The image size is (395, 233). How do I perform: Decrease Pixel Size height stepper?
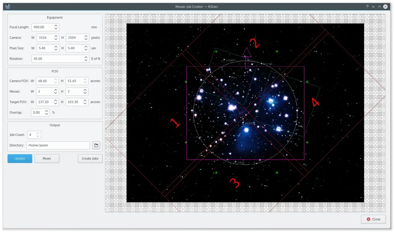(x=85, y=50)
